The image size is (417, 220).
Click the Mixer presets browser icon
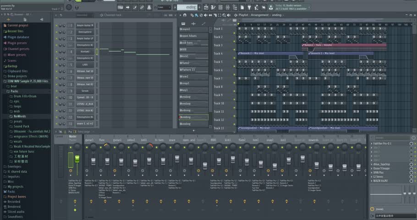4,55
